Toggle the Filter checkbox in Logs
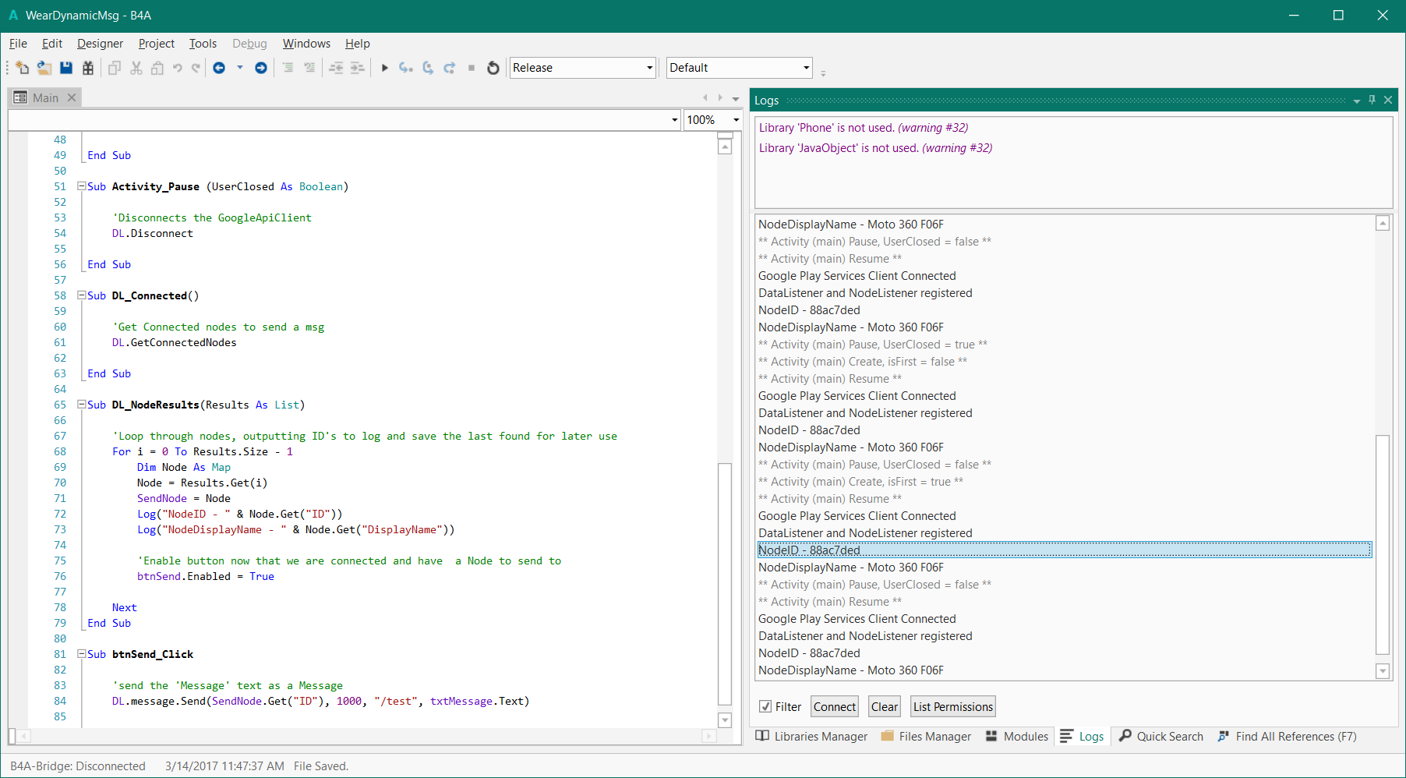This screenshot has height=778, width=1406. pyautogui.click(x=765, y=706)
